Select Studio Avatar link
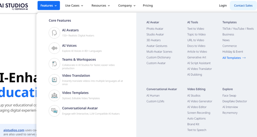Screen dimensions: 257x137 [155, 34]
